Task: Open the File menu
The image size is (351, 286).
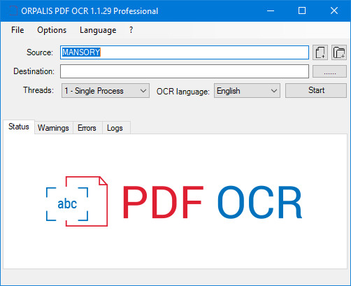Action: pyautogui.click(x=17, y=30)
